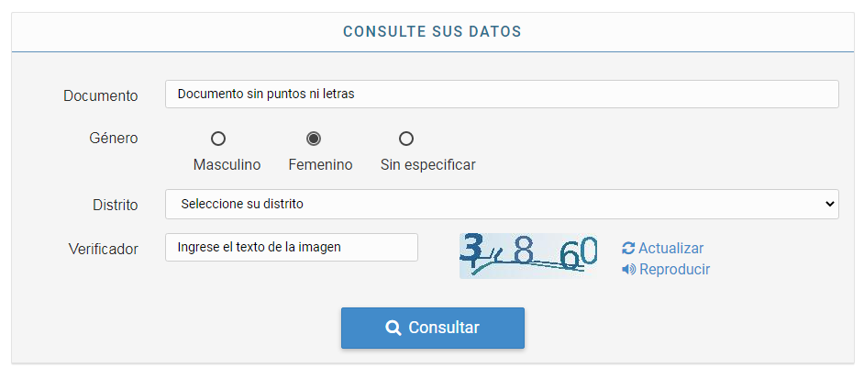Click the Reproducir link text
The width and height of the screenshot is (864, 379).
pyautogui.click(x=674, y=269)
